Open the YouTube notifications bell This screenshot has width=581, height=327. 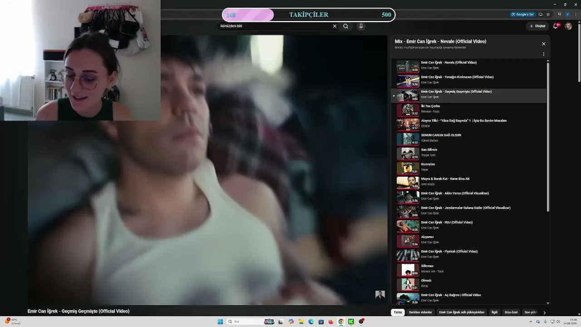pos(556,26)
